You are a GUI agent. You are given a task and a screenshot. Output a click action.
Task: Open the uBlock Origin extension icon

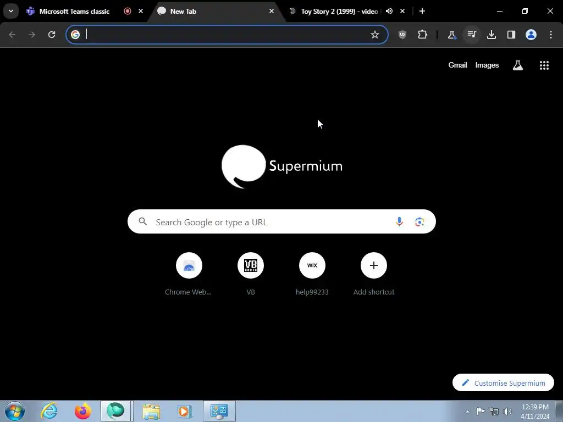click(402, 35)
